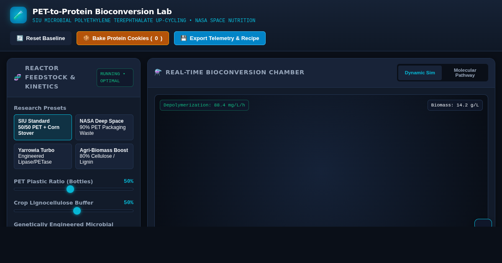Choose the NASA Deep Space preset
This screenshot has width=502, height=263.
click(104, 127)
